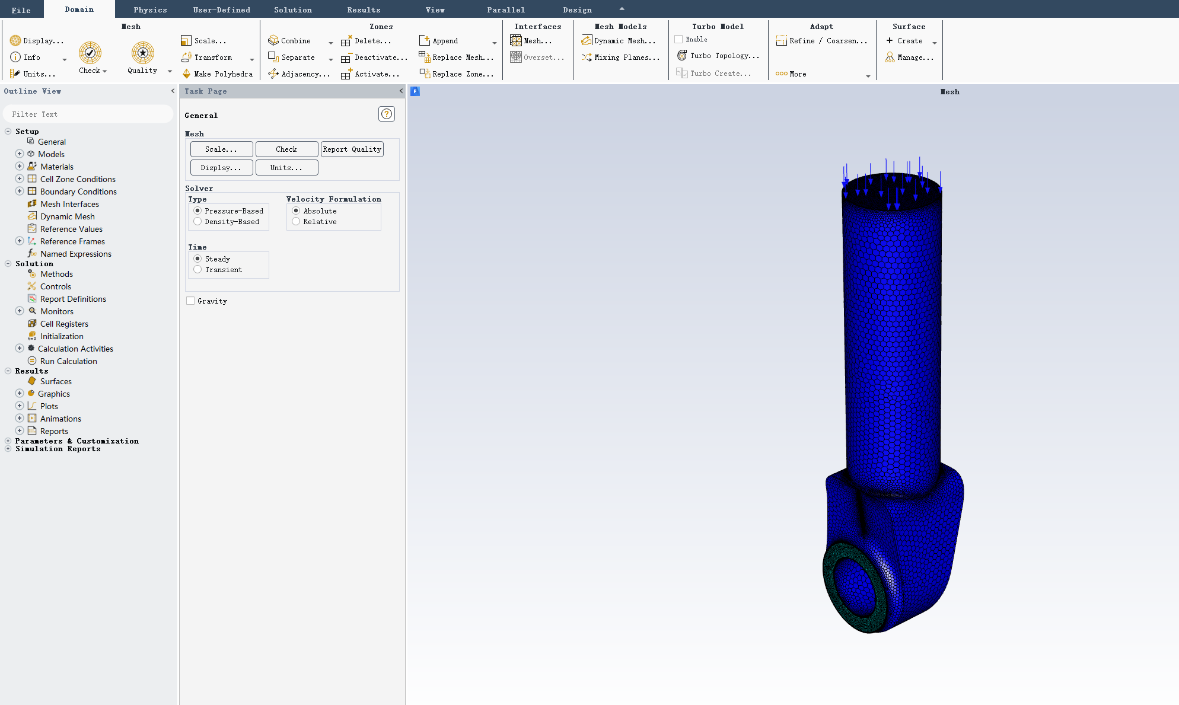1179x705 pixels.
Task: Click the Report Quality button
Action: pos(352,149)
